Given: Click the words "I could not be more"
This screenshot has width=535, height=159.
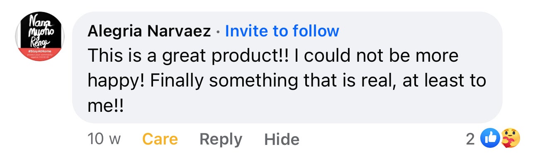Looking at the screenshot, I should tap(376, 55).
